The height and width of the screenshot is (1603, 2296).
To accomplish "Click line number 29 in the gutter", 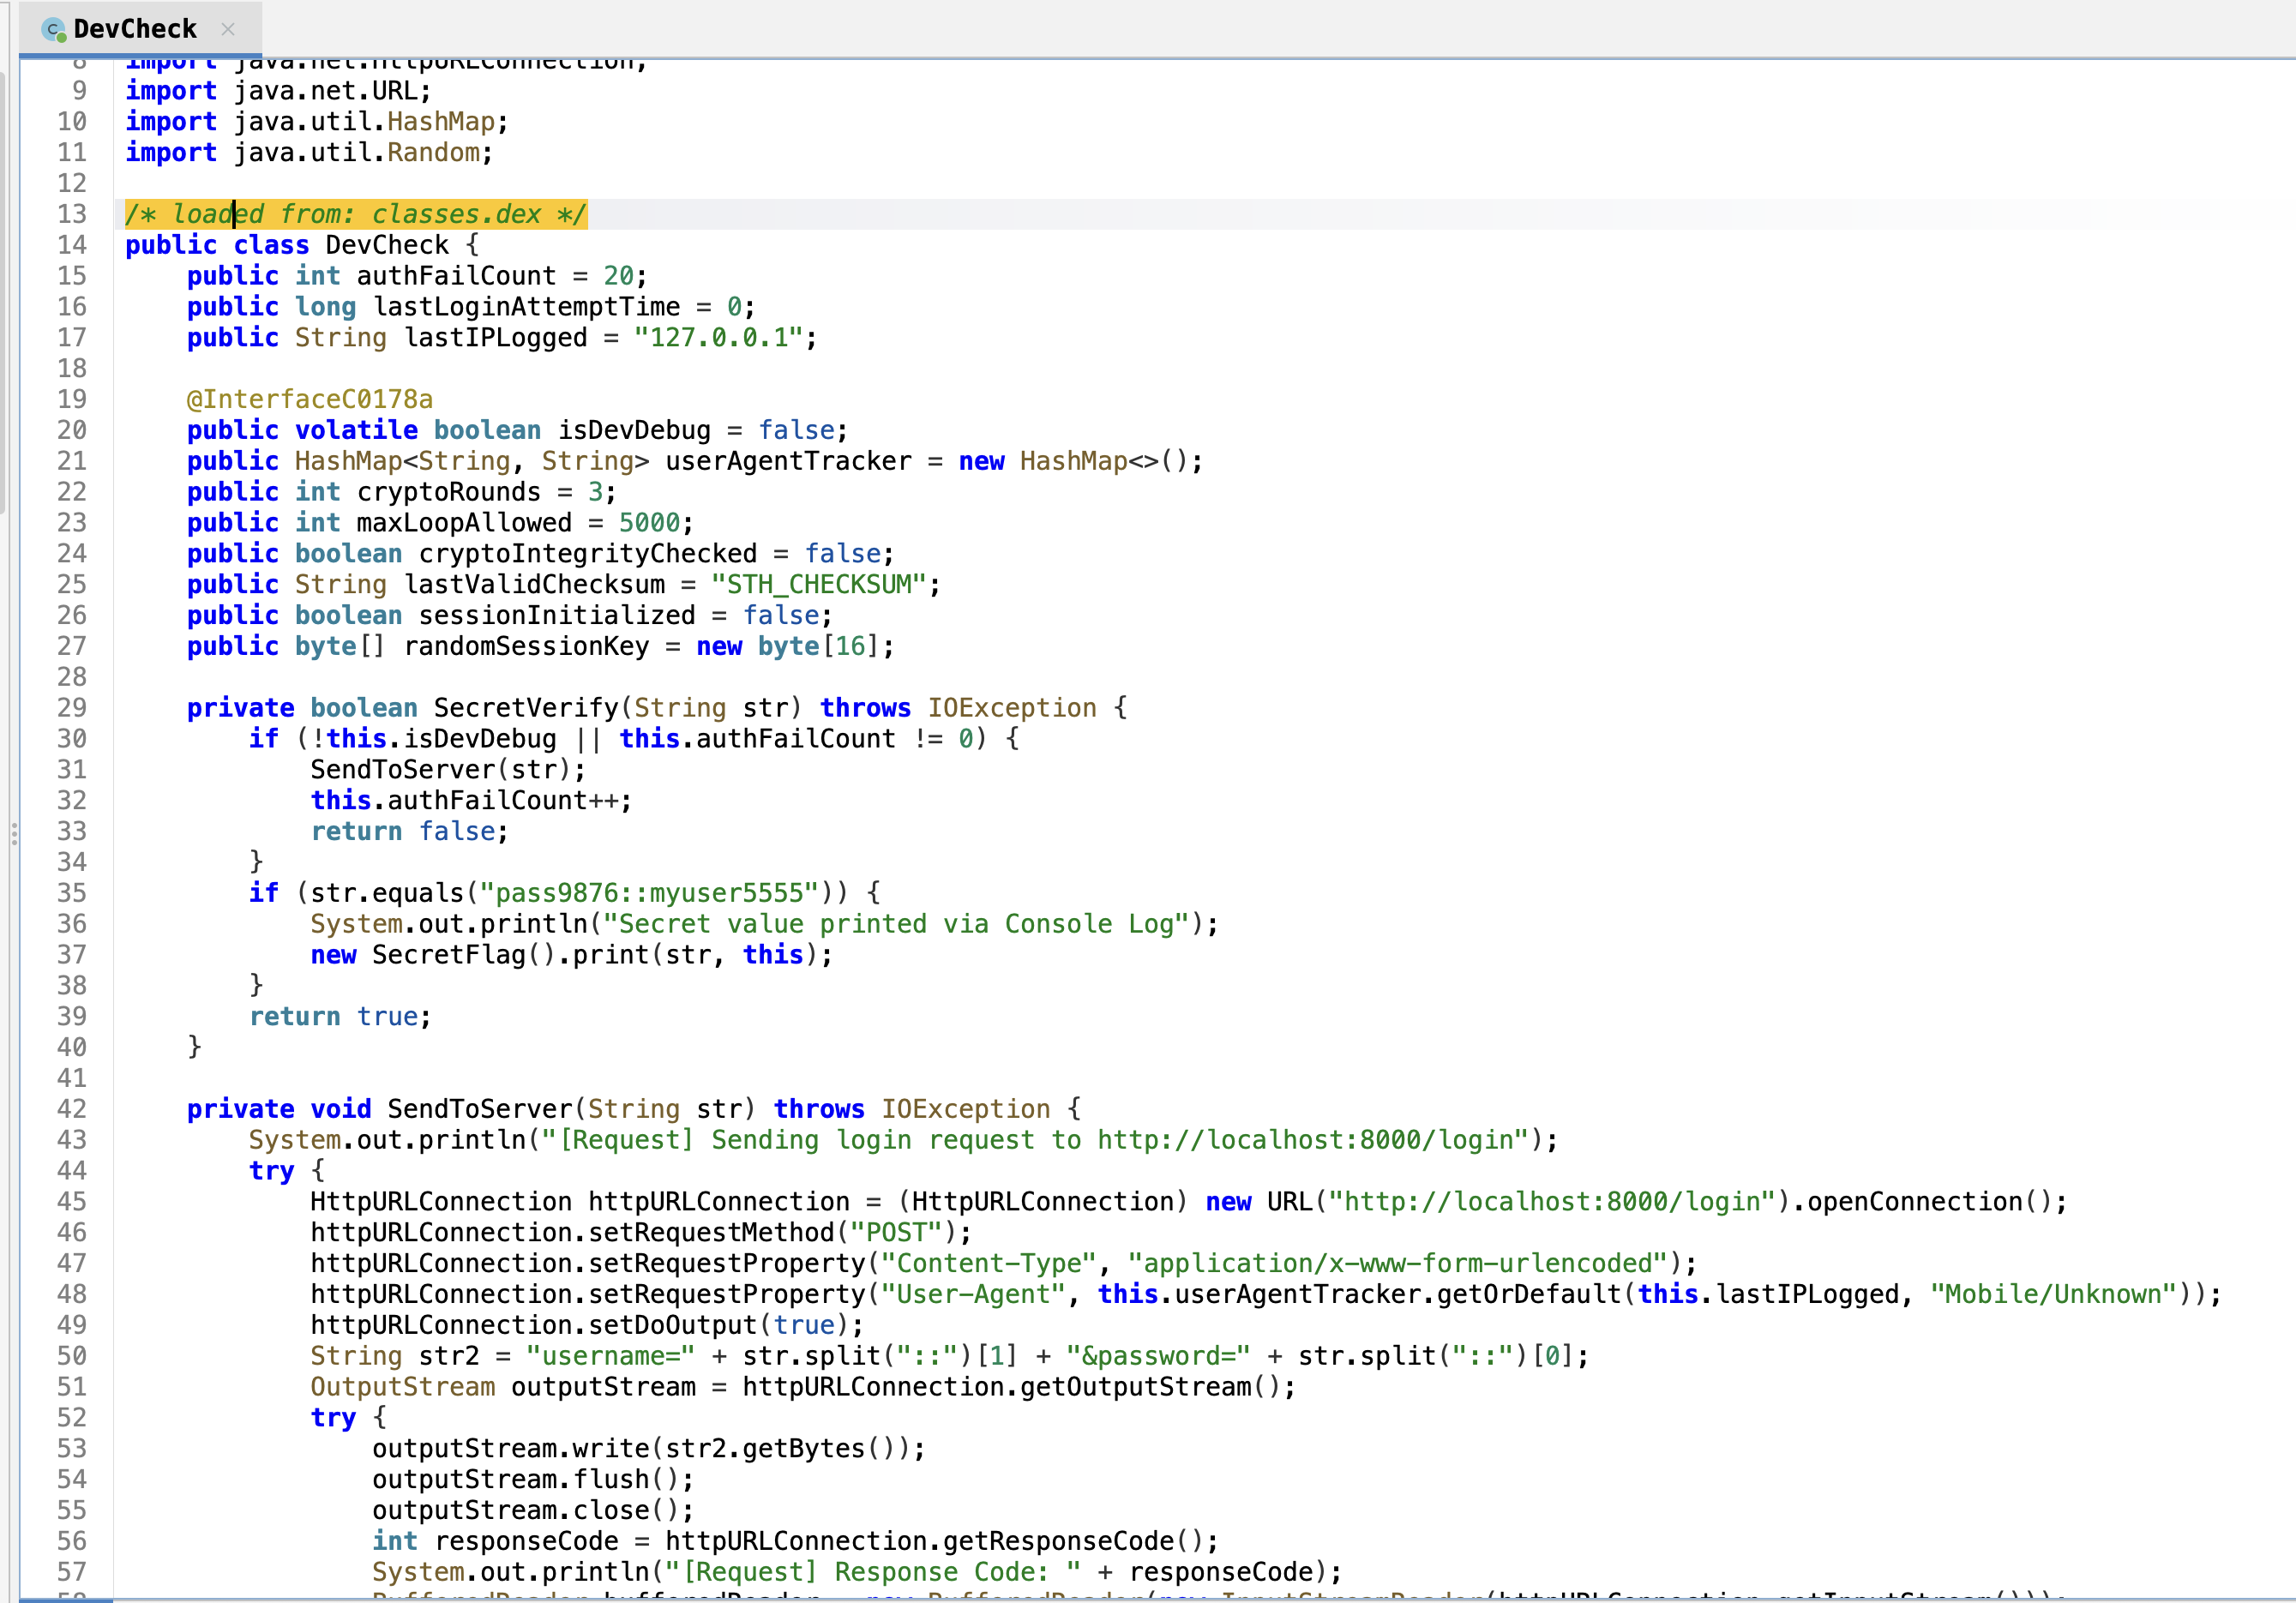I will coord(72,708).
